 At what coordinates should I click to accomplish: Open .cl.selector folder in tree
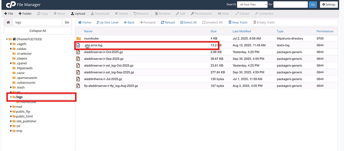(x=24, y=54)
